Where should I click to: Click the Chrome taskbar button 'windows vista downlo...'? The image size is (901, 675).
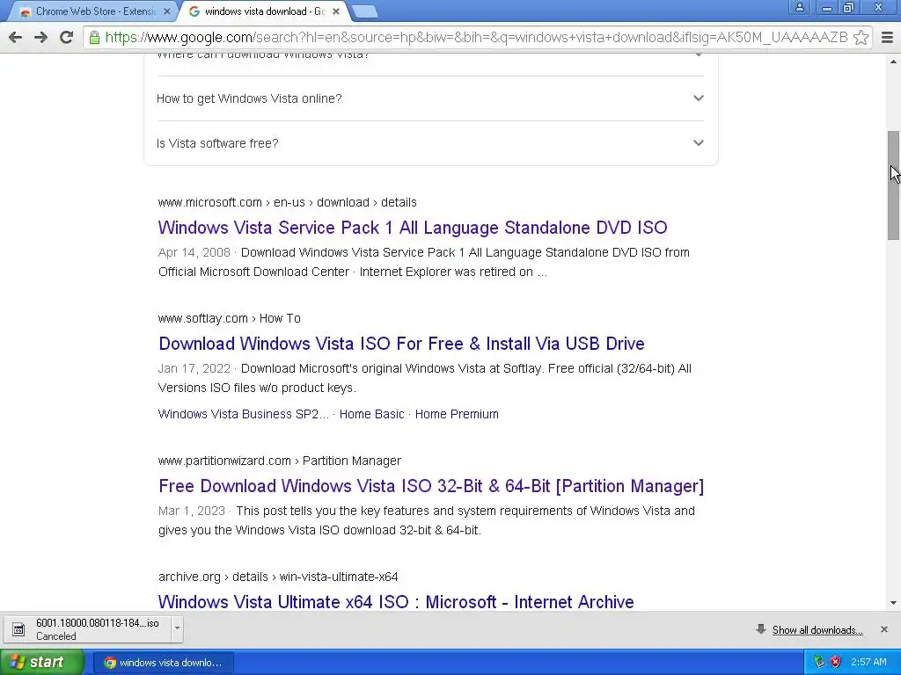point(163,663)
